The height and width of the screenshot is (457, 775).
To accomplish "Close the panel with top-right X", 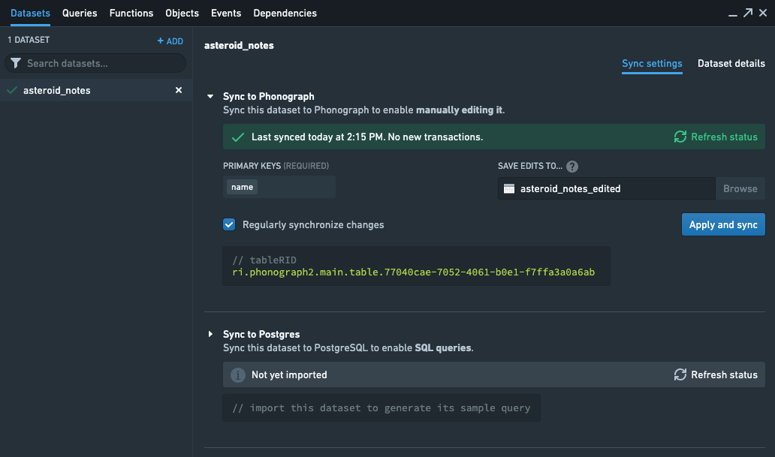I will (763, 13).
